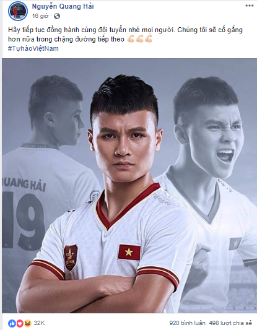Click the last flexed-bicep emoji
Screen dimensions: 257x330
click(148, 39)
